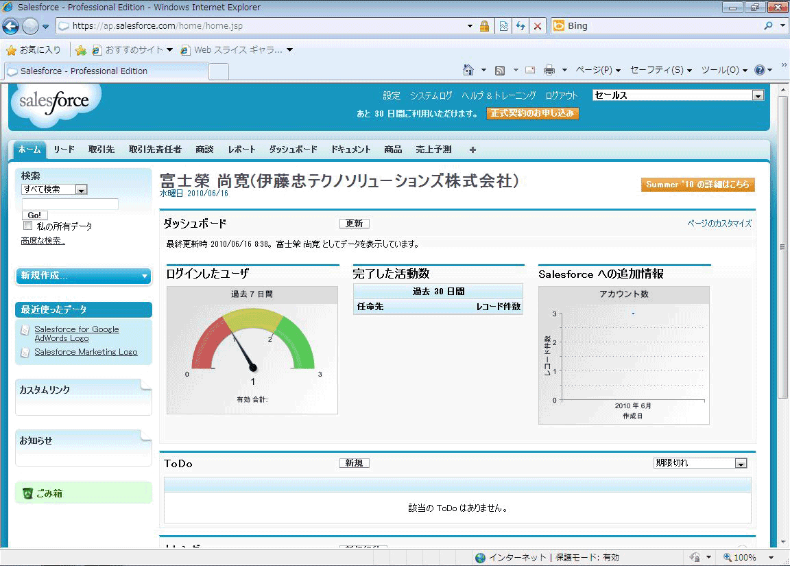The image size is (790, 566).
Task: Click the Add to Favorites bar icon
Action: [x=81, y=50]
